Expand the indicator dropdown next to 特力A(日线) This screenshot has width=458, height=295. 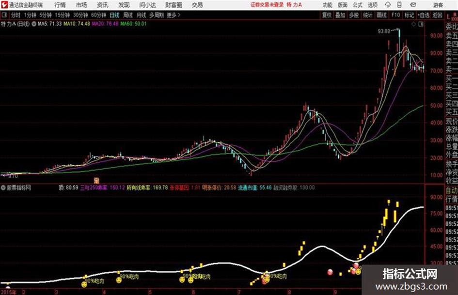click(34, 24)
